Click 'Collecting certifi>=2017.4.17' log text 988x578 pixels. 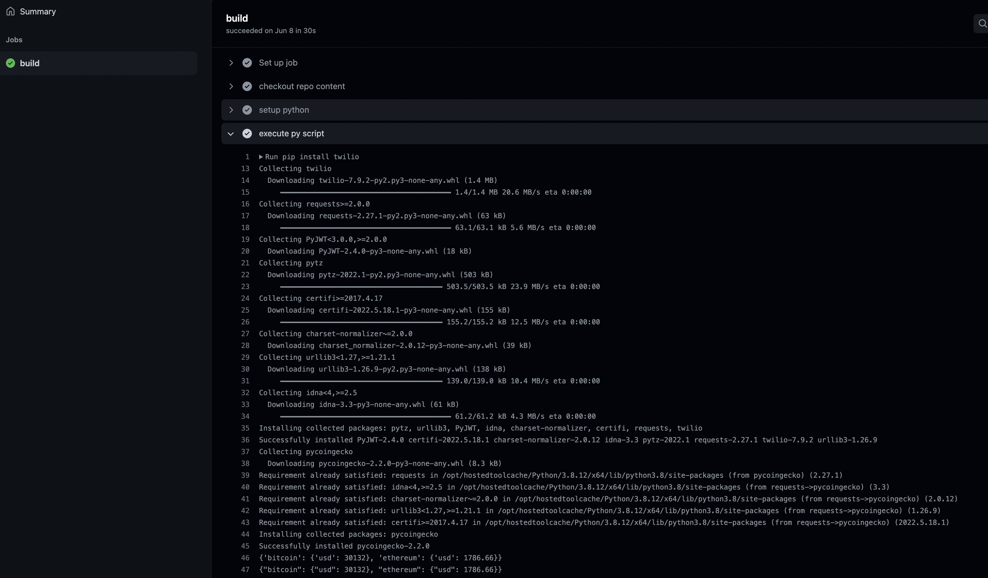click(x=320, y=299)
